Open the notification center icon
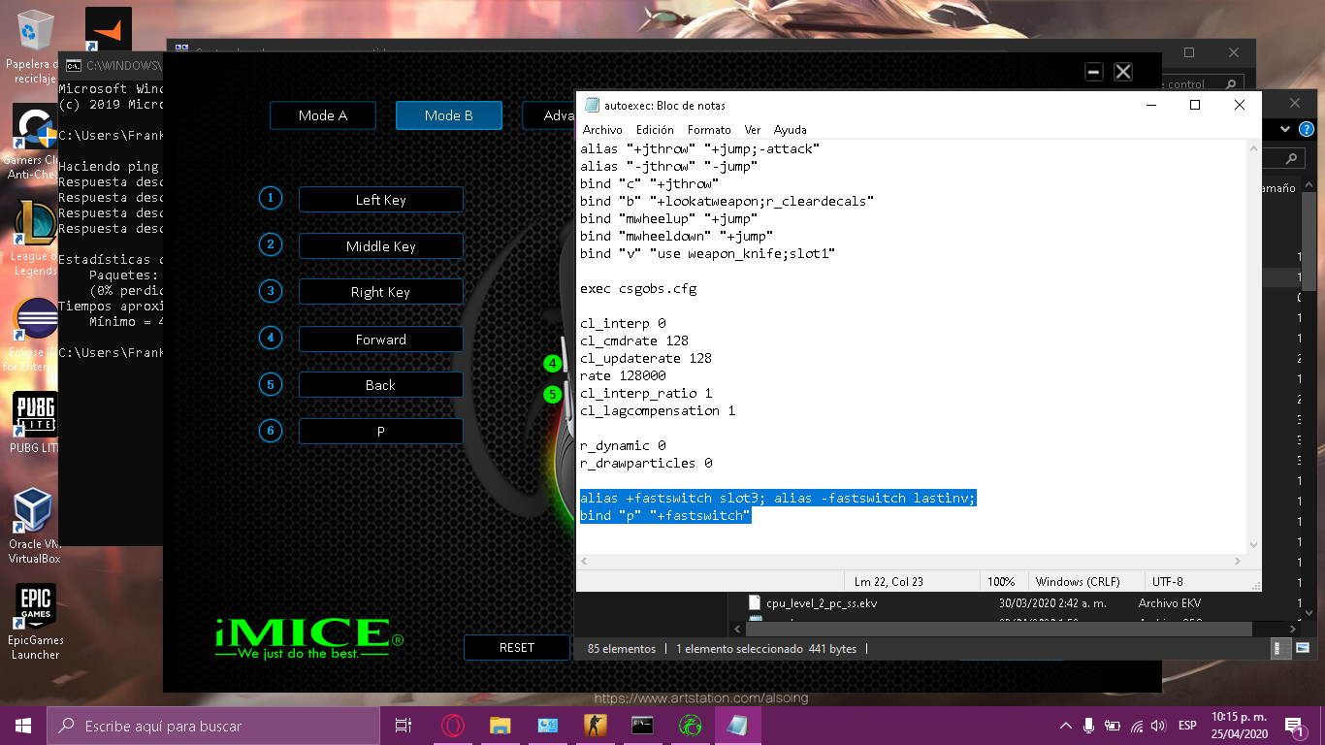 [1293, 726]
